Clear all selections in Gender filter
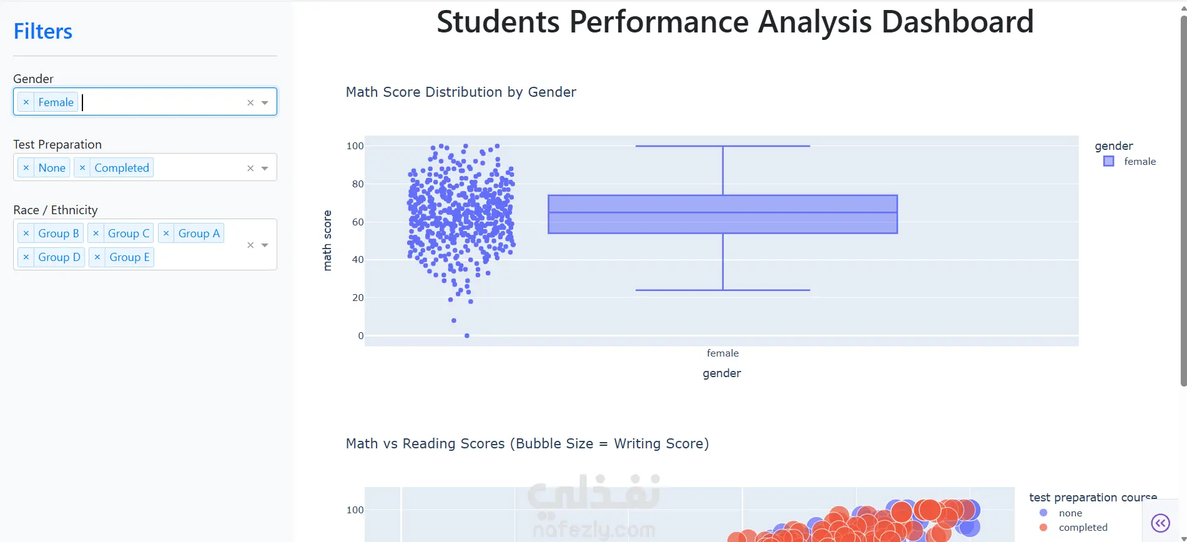1187x542 pixels. [x=250, y=103]
